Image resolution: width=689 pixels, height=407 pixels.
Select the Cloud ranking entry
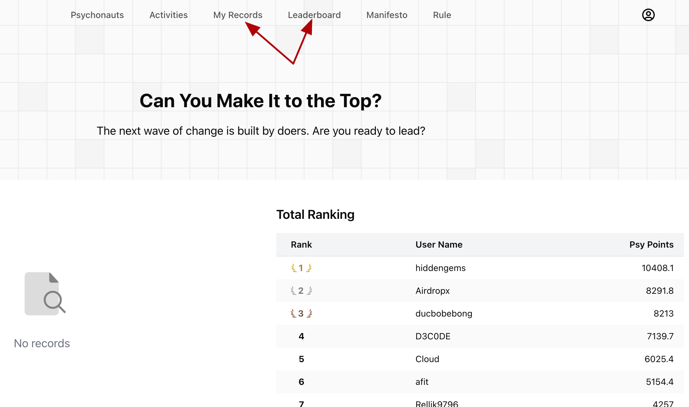pos(427,359)
